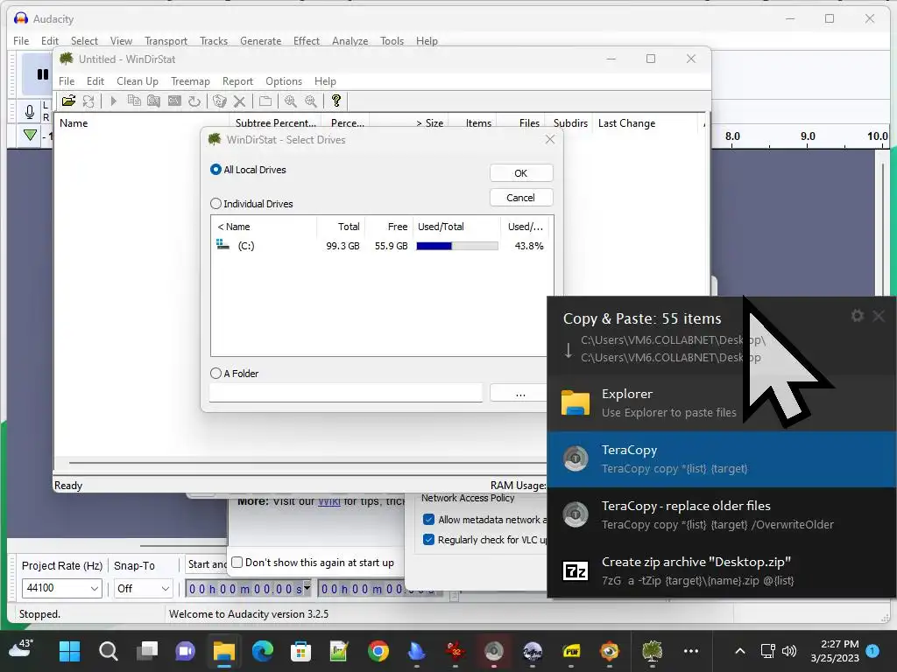Click the wiki link

tap(329, 501)
